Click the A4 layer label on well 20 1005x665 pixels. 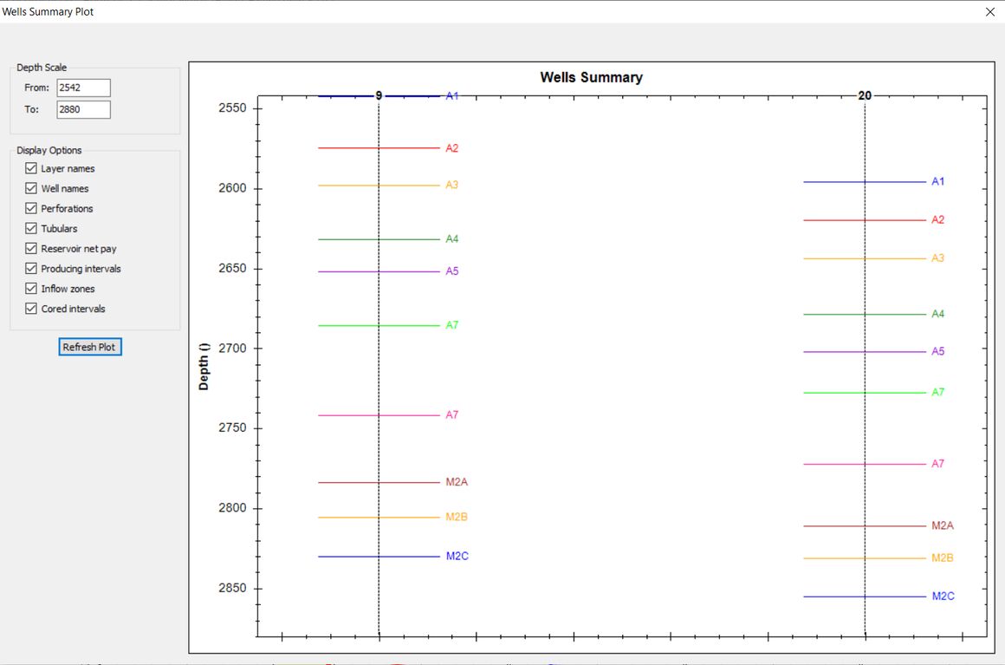coord(937,314)
